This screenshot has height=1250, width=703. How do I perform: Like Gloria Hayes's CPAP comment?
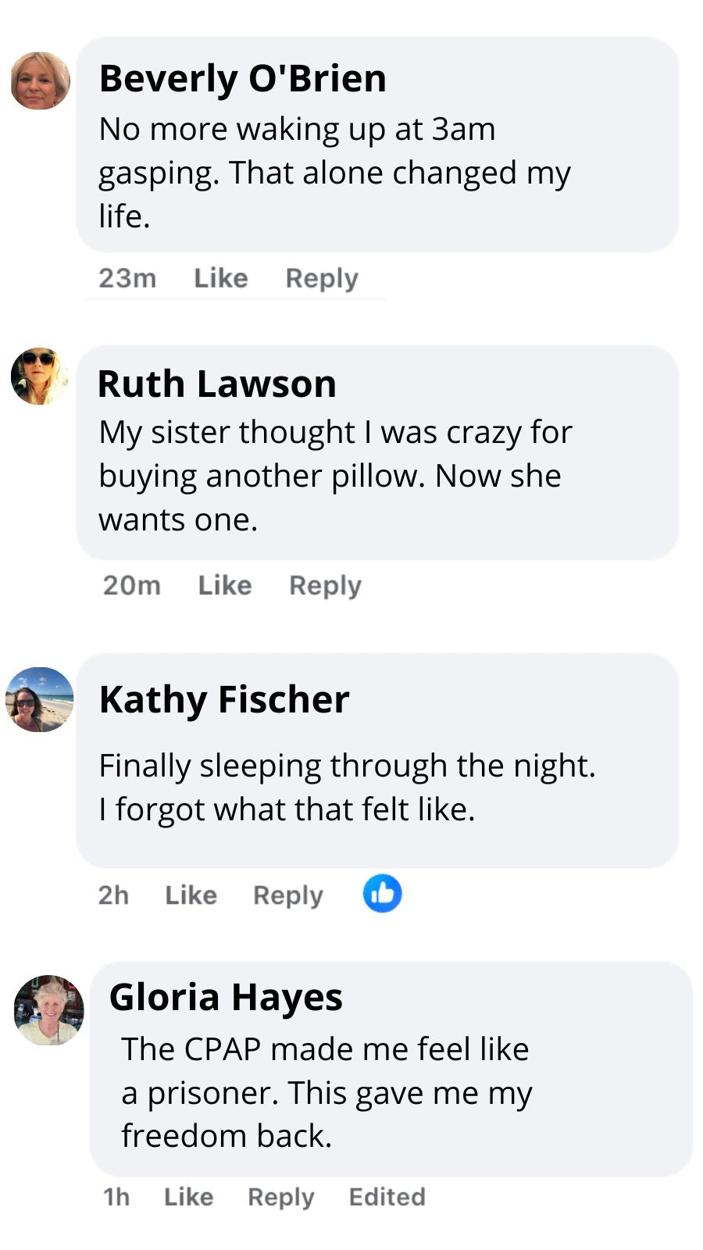pyautogui.click(x=188, y=1197)
